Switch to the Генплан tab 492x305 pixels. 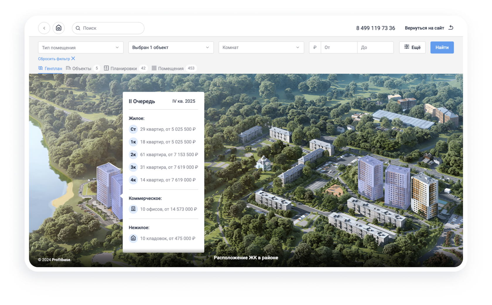pos(50,68)
